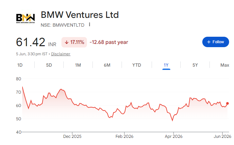Follow BMW Ventures Ltd stock

215,42
